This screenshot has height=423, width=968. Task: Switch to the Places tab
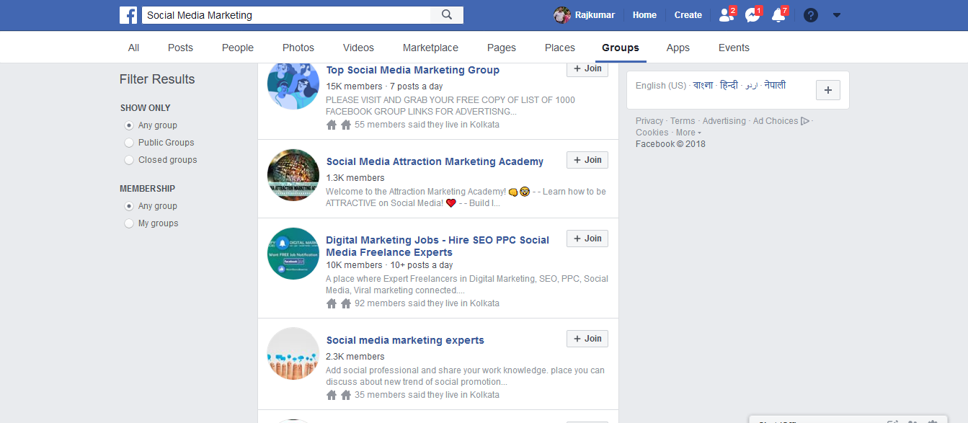(x=560, y=48)
